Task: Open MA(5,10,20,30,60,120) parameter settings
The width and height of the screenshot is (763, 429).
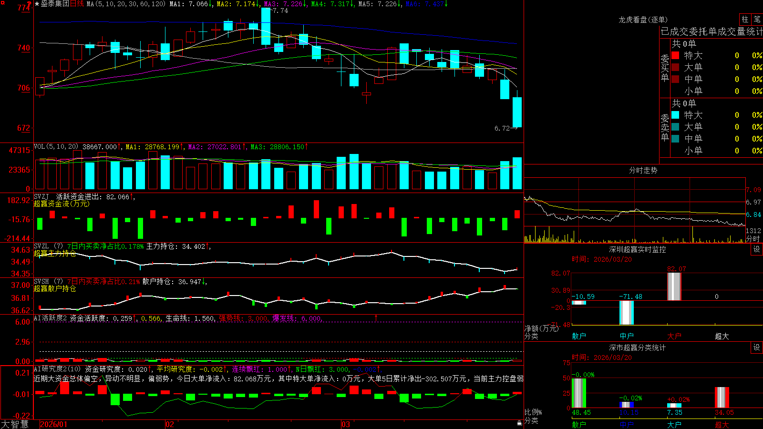Action: coord(126,4)
